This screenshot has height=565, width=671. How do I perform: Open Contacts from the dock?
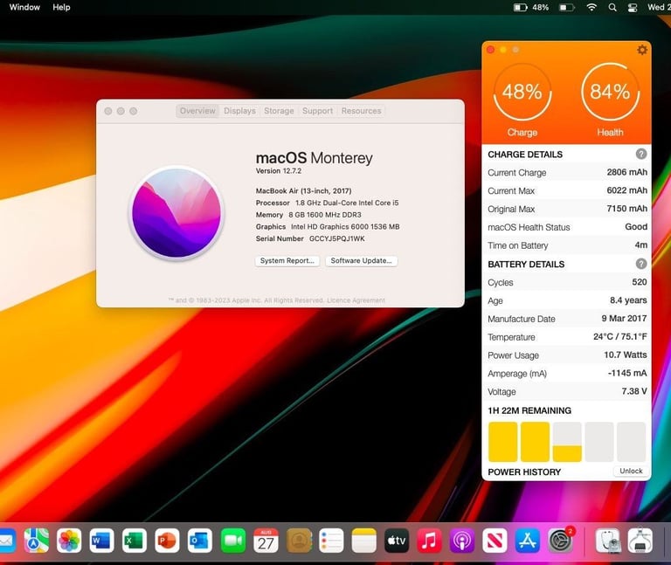coord(299,541)
